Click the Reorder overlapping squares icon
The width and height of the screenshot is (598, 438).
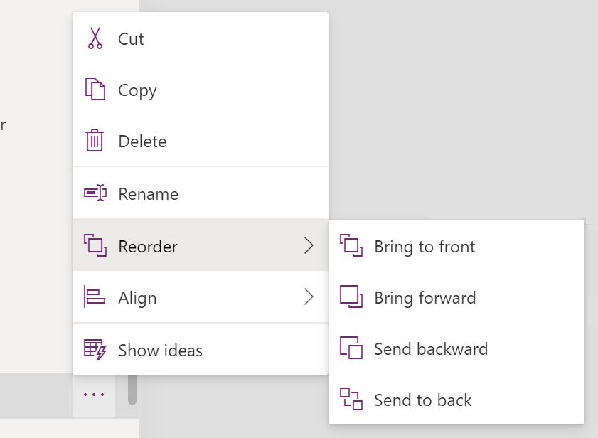pyautogui.click(x=95, y=245)
